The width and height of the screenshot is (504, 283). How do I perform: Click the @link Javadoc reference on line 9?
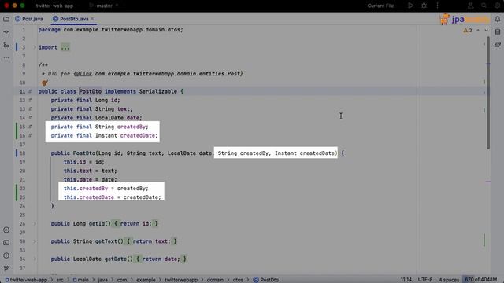tap(84, 74)
